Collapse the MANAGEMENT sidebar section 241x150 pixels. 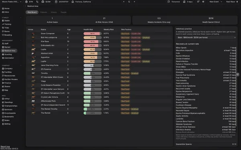point(21,40)
